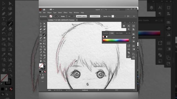Click the Opacity label in control bar
This screenshot has width=177, height=99.
(105, 16)
